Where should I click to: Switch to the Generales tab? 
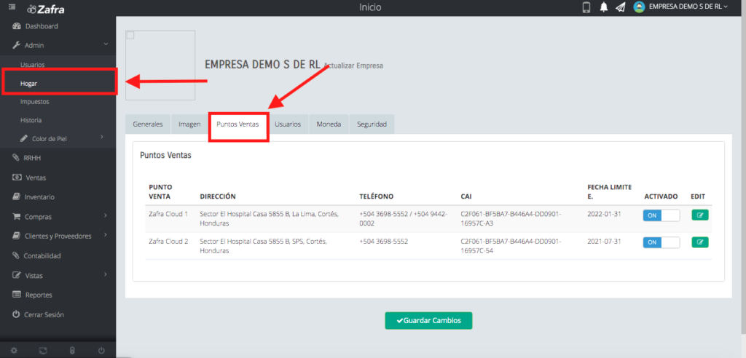click(x=148, y=124)
